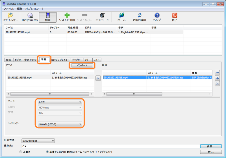This screenshot has width=226, height=158.
Task: Quit using the 終了 power icon
Action: [175, 17]
